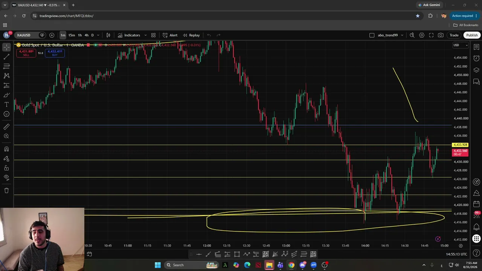Publish the chart idea
The height and width of the screenshot is (271, 482).
pyautogui.click(x=472, y=35)
